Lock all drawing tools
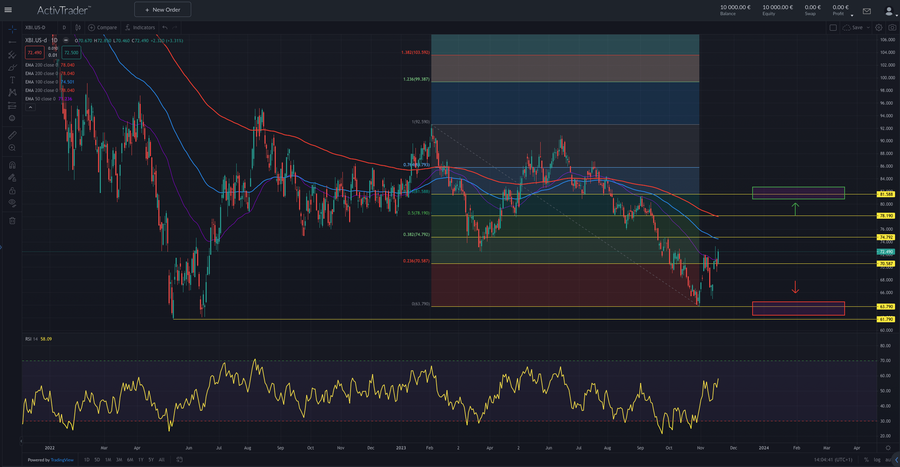Viewport: 900px width, 467px height. (x=12, y=191)
